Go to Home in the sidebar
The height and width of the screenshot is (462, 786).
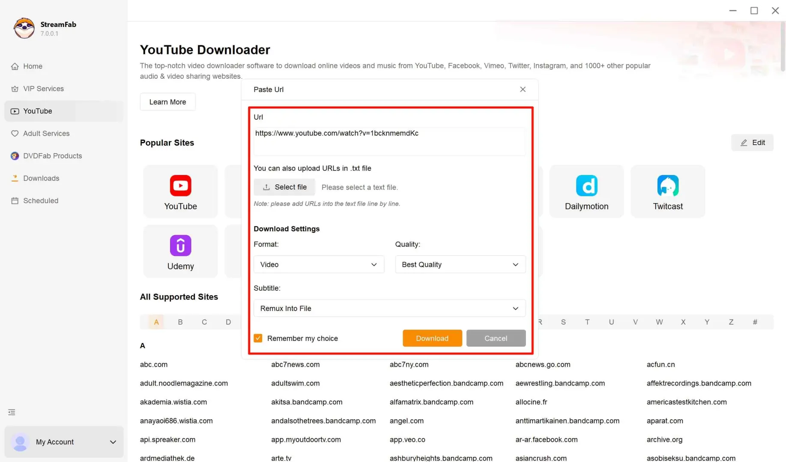coord(64,66)
